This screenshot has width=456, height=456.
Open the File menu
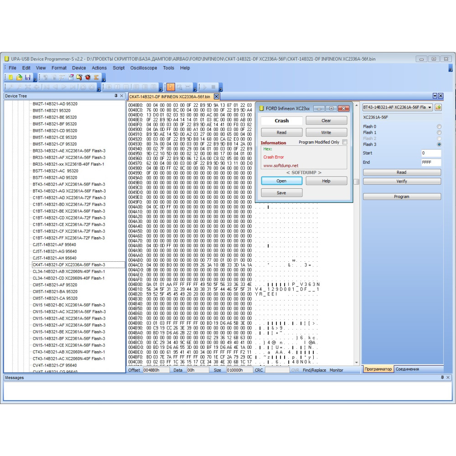(x=12, y=68)
